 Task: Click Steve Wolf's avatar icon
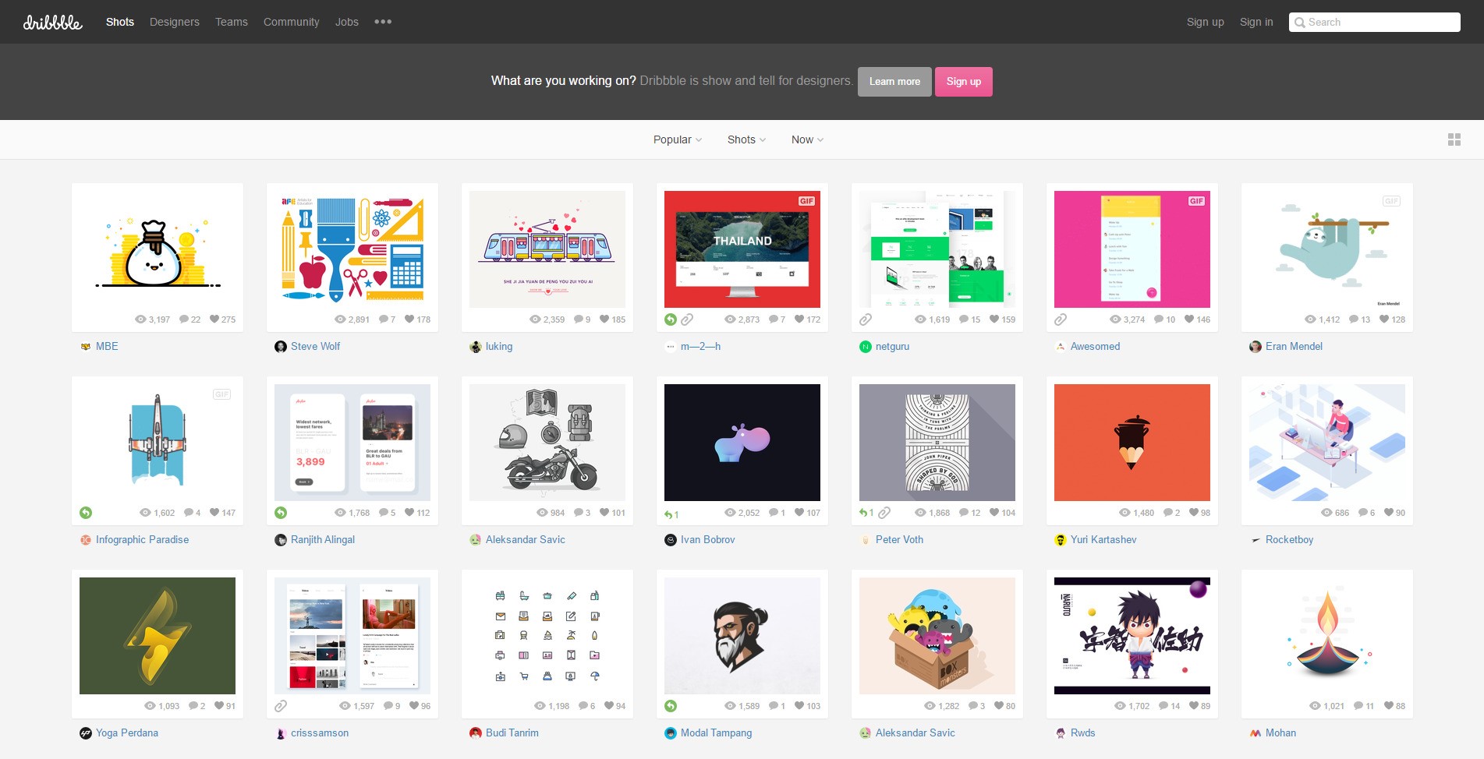pos(281,346)
